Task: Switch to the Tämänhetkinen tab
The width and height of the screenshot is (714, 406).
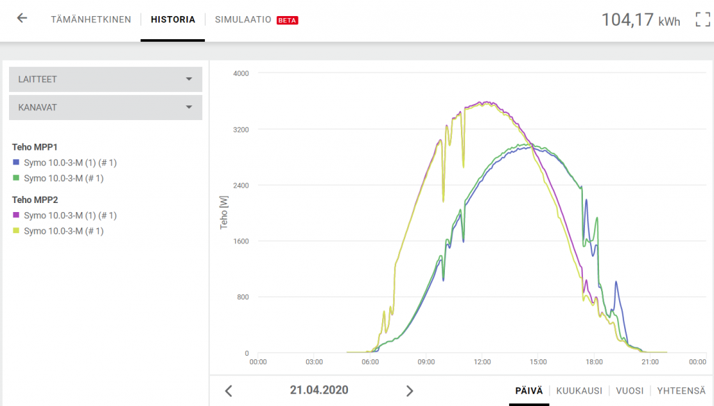Action: pos(91,20)
